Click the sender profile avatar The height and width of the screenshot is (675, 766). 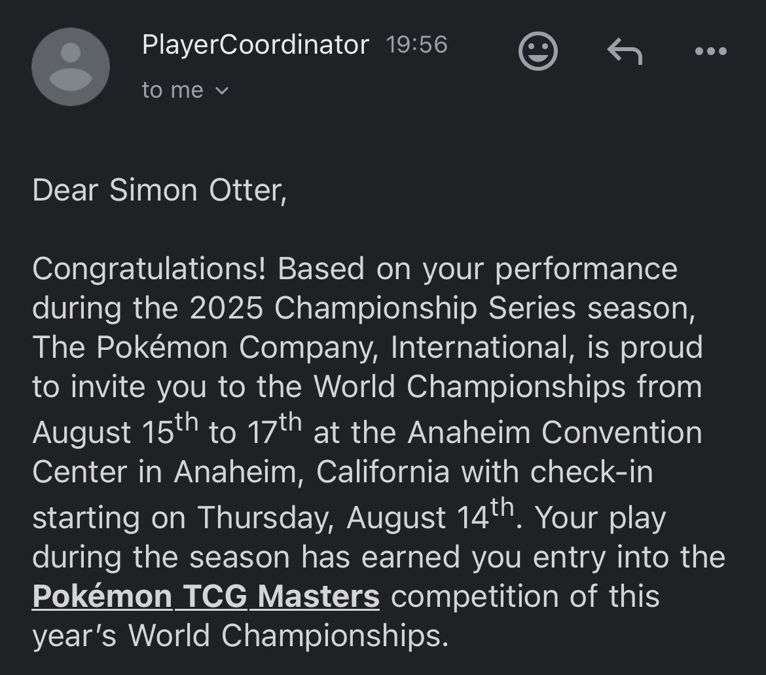70,66
